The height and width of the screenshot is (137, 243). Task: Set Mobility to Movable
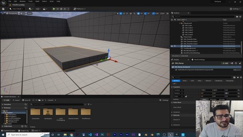click(x=222, y=99)
